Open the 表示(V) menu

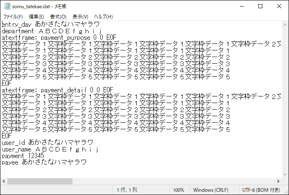click(80, 17)
